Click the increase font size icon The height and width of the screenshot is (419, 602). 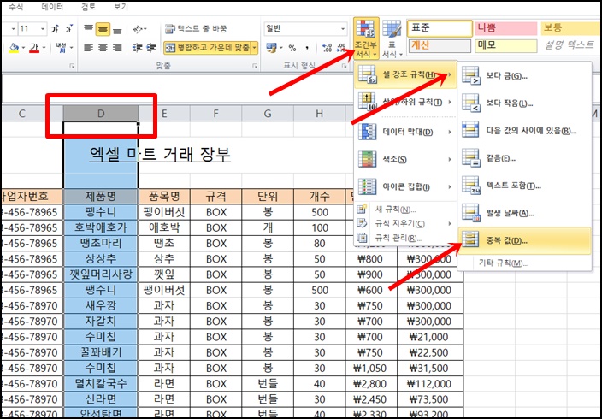pyautogui.click(x=55, y=29)
